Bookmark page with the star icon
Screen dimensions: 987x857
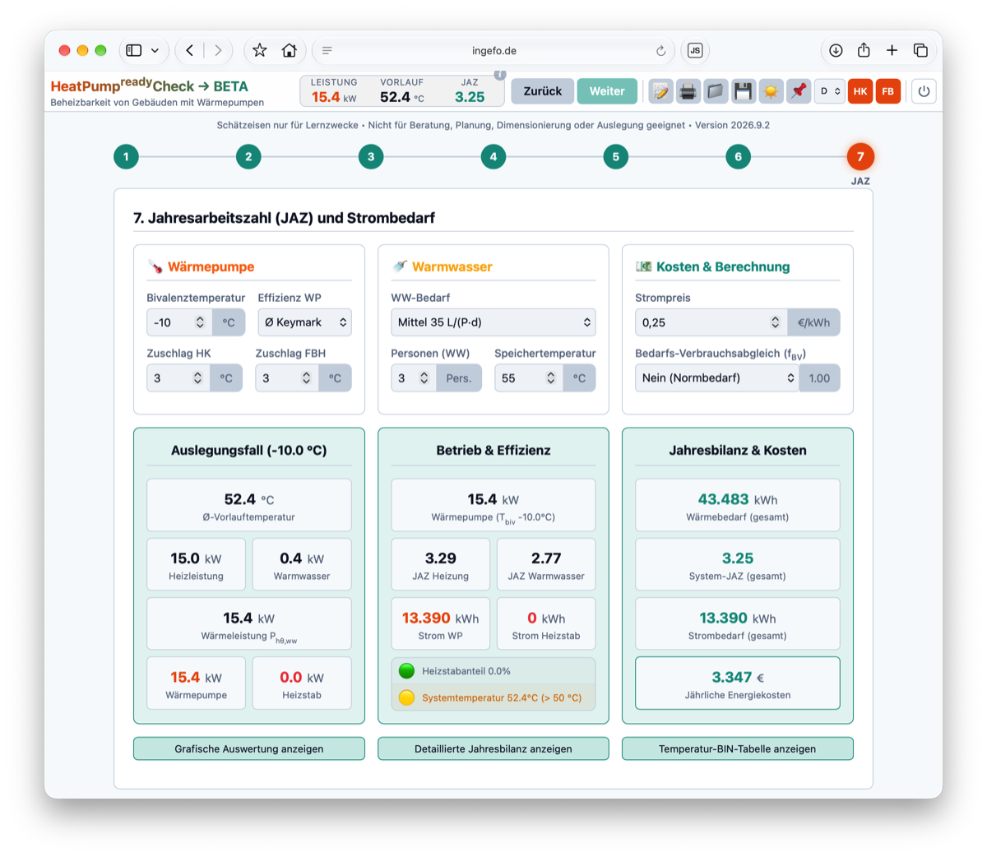click(260, 51)
